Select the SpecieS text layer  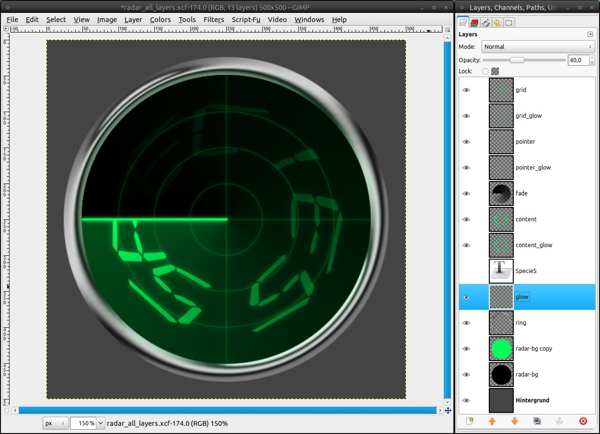tap(526, 271)
